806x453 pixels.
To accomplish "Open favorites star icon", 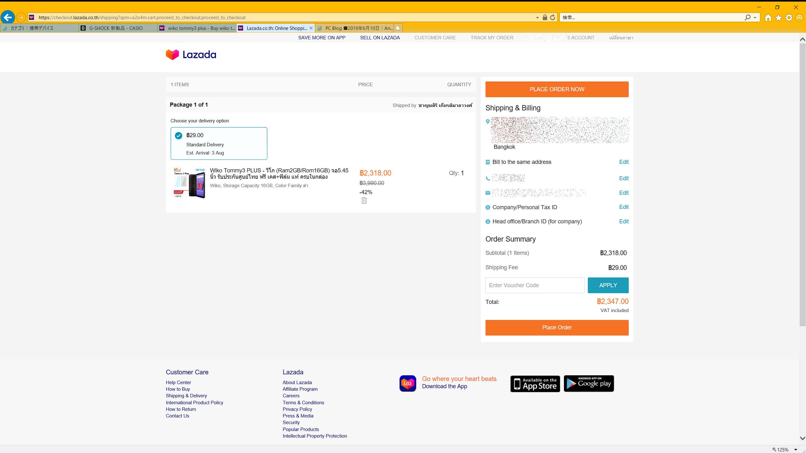I will [779, 18].
